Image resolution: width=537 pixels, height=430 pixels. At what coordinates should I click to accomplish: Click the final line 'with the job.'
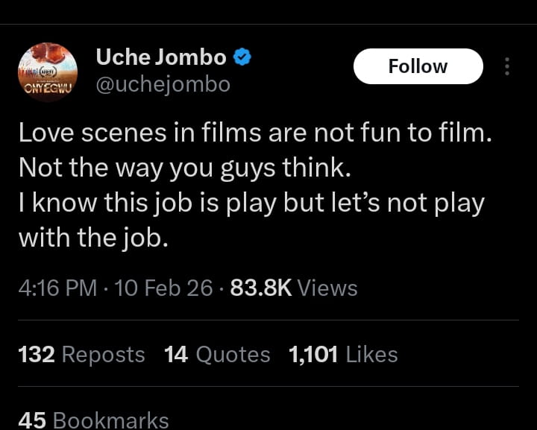pyautogui.click(x=92, y=238)
